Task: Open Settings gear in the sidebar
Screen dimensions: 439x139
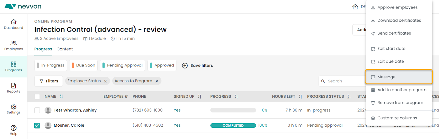Action: [x=13, y=109]
